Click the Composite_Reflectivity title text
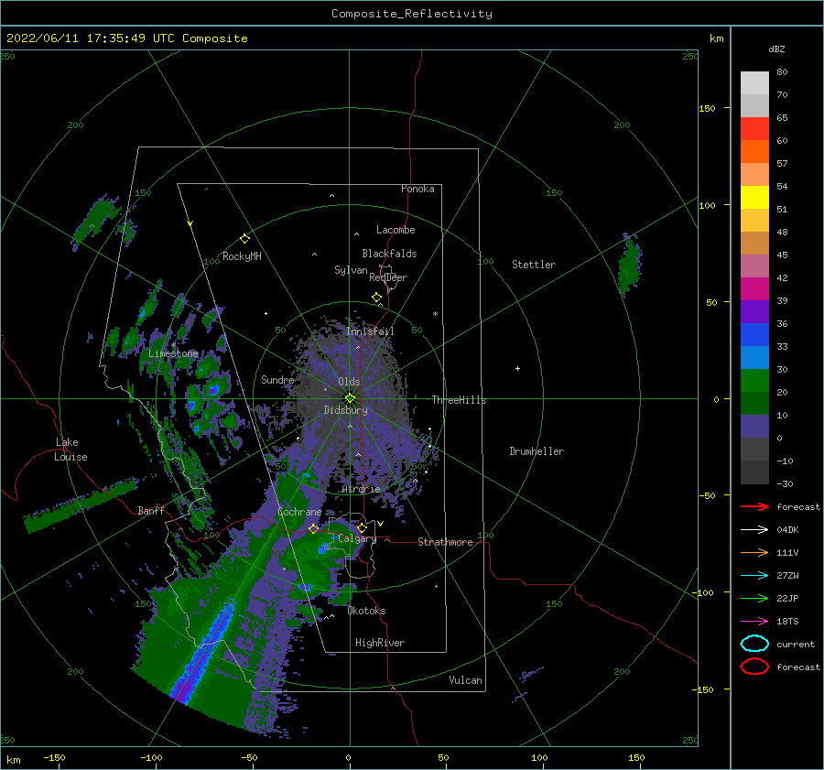The width and height of the screenshot is (824, 770). click(x=411, y=14)
